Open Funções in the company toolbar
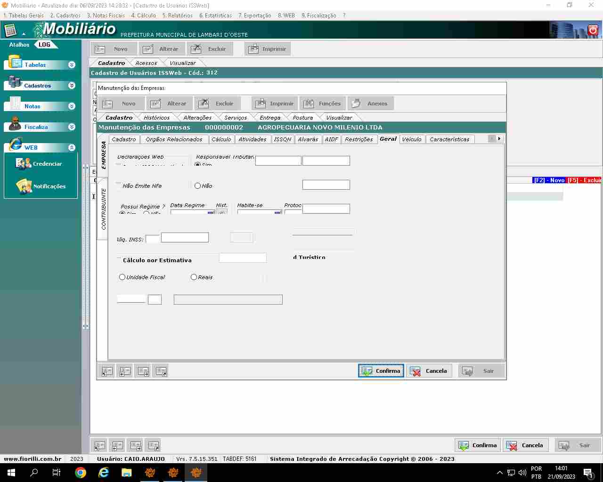 tap(323, 104)
